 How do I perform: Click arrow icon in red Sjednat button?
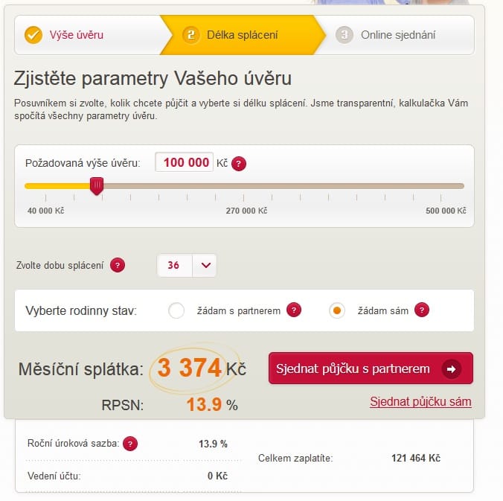pos(452,368)
